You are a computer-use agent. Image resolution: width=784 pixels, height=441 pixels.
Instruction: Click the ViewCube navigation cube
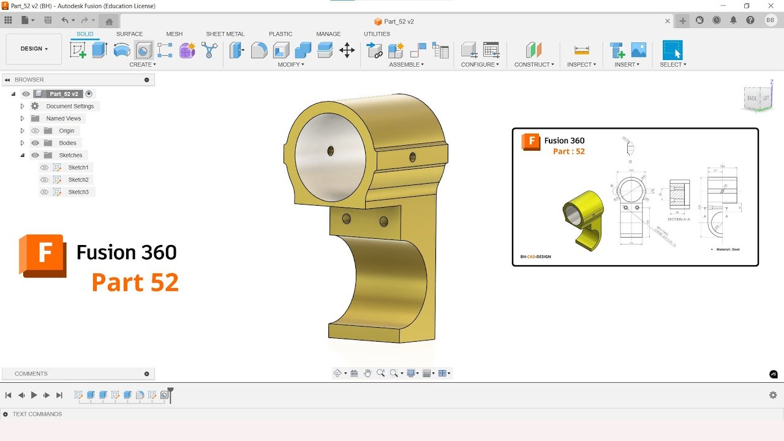(757, 97)
